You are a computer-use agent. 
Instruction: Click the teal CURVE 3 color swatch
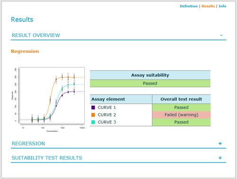click(x=93, y=122)
